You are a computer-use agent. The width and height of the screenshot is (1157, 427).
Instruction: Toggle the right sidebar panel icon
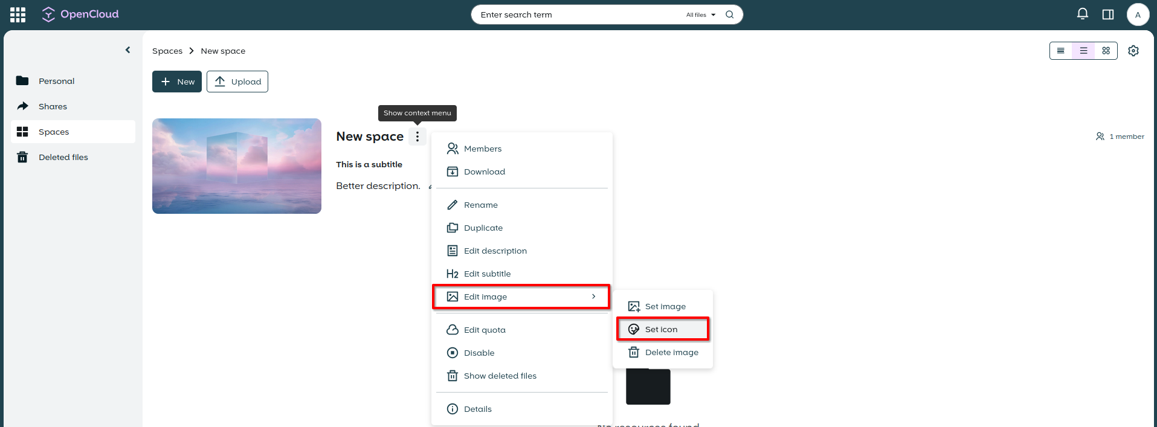[x=1107, y=14]
